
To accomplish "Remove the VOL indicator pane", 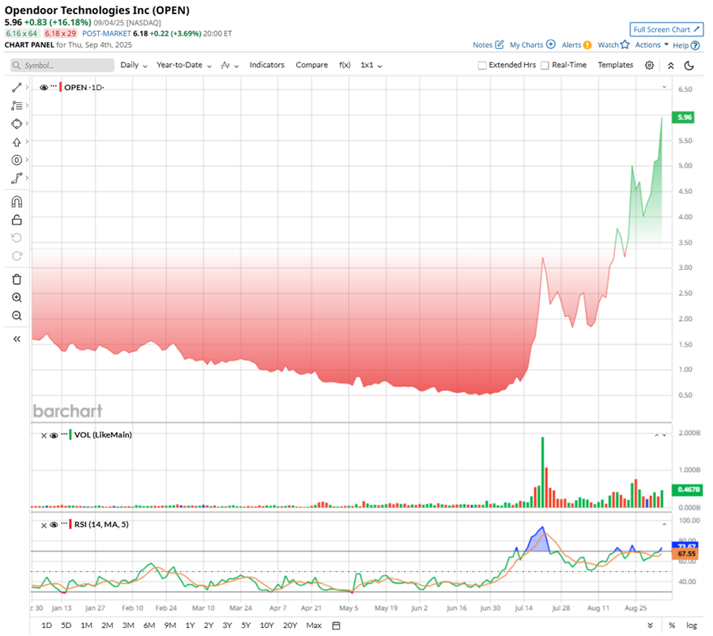I will (x=44, y=436).
